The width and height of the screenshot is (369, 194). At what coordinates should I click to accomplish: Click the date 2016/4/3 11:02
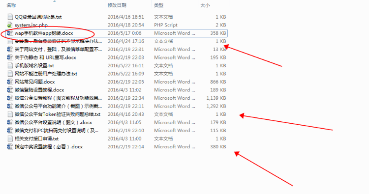(124, 90)
